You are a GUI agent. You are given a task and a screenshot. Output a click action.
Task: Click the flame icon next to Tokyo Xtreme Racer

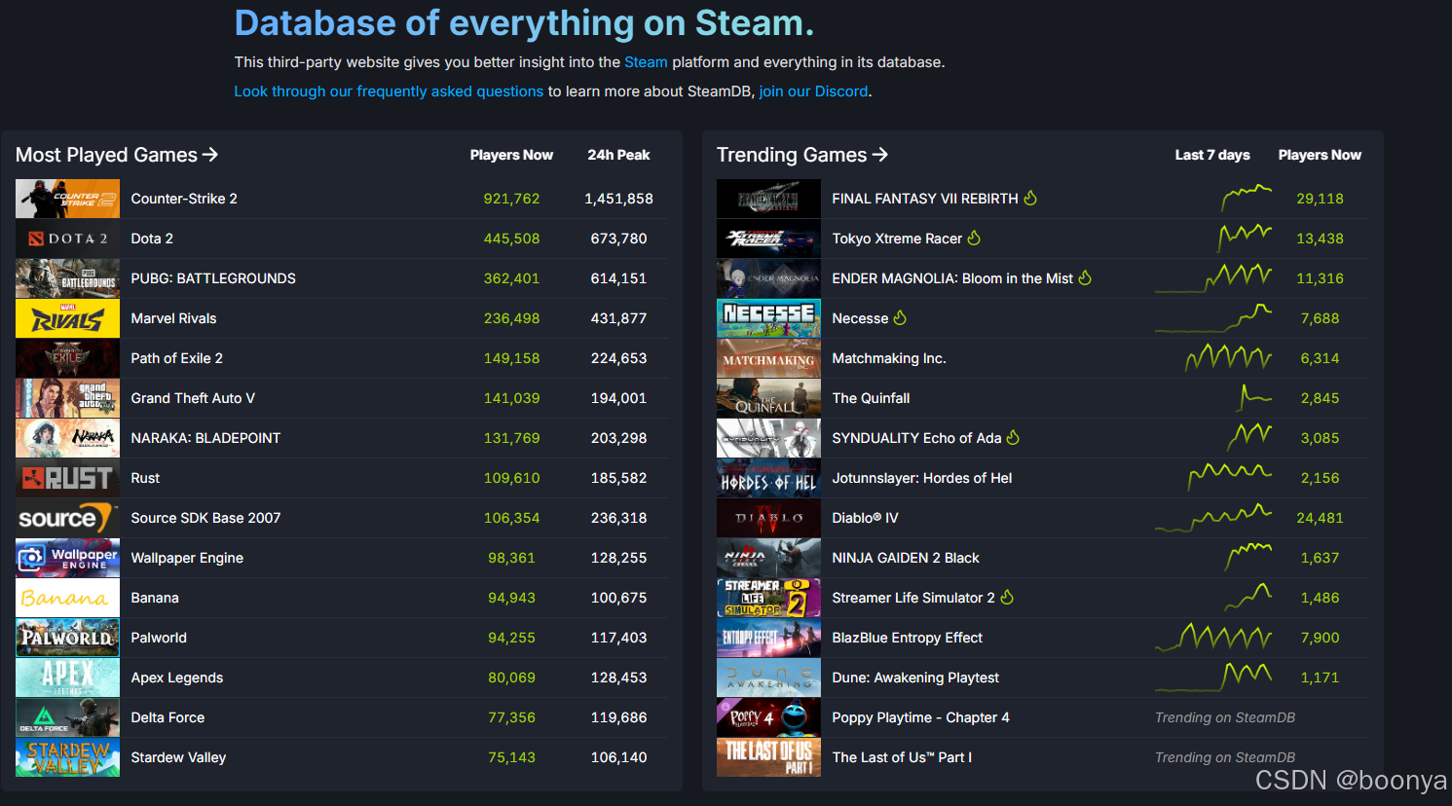point(974,238)
